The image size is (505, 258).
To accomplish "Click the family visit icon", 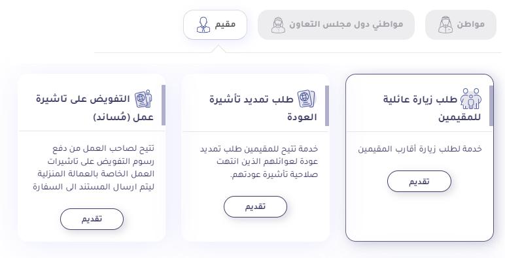I will (471, 99).
